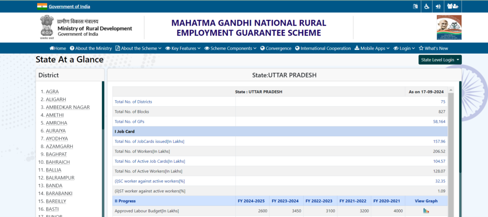Click the Indian flag icon
This screenshot has width=488, height=217.
pos(42,6)
